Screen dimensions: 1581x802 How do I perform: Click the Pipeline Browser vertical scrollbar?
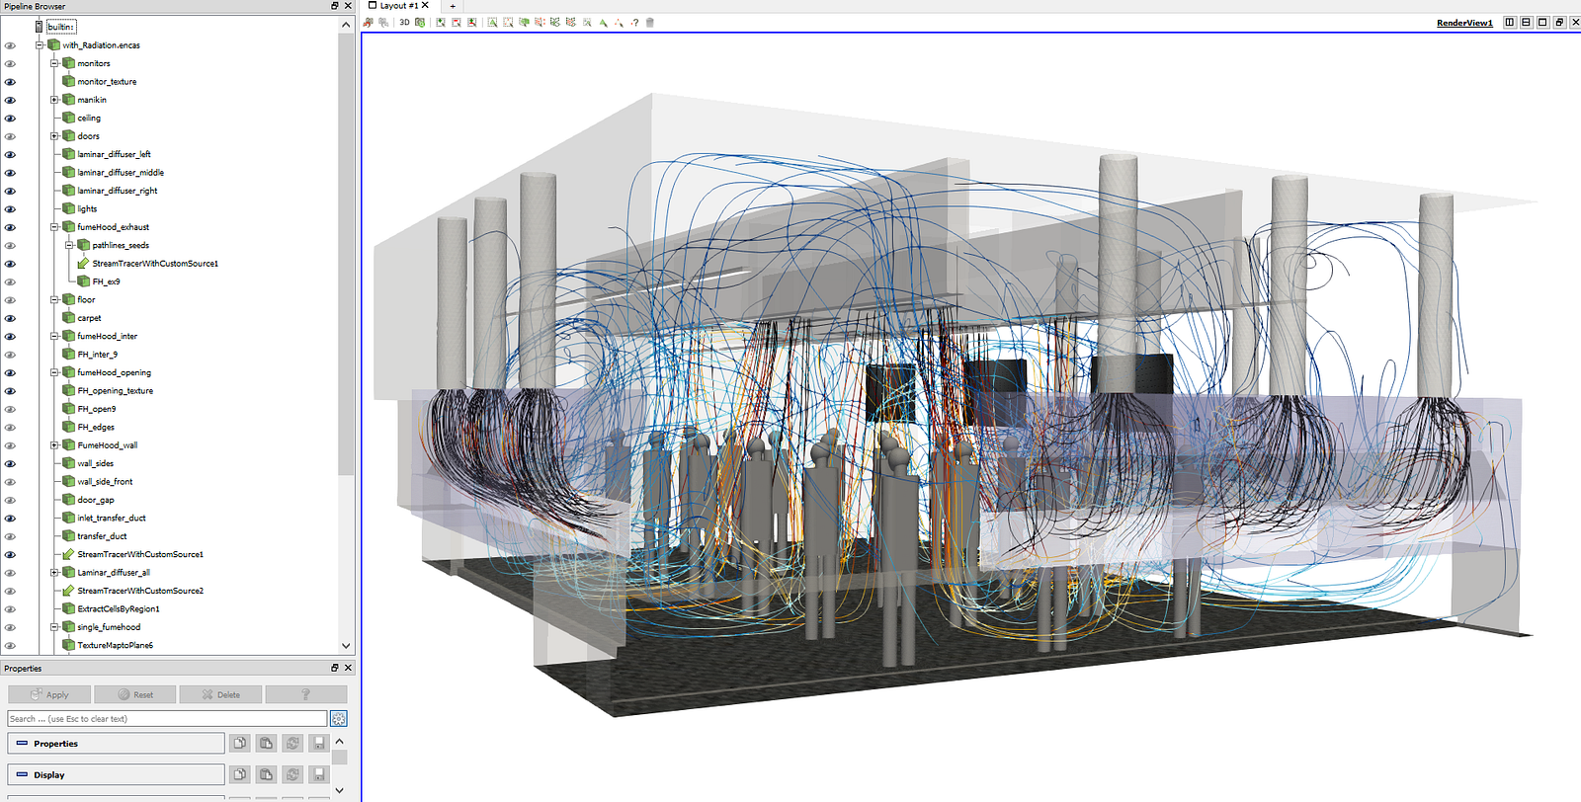tap(346, 255)
